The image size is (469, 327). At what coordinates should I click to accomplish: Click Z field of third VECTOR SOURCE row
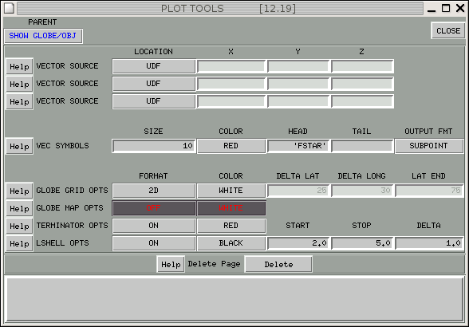click(x=362, y=101)
